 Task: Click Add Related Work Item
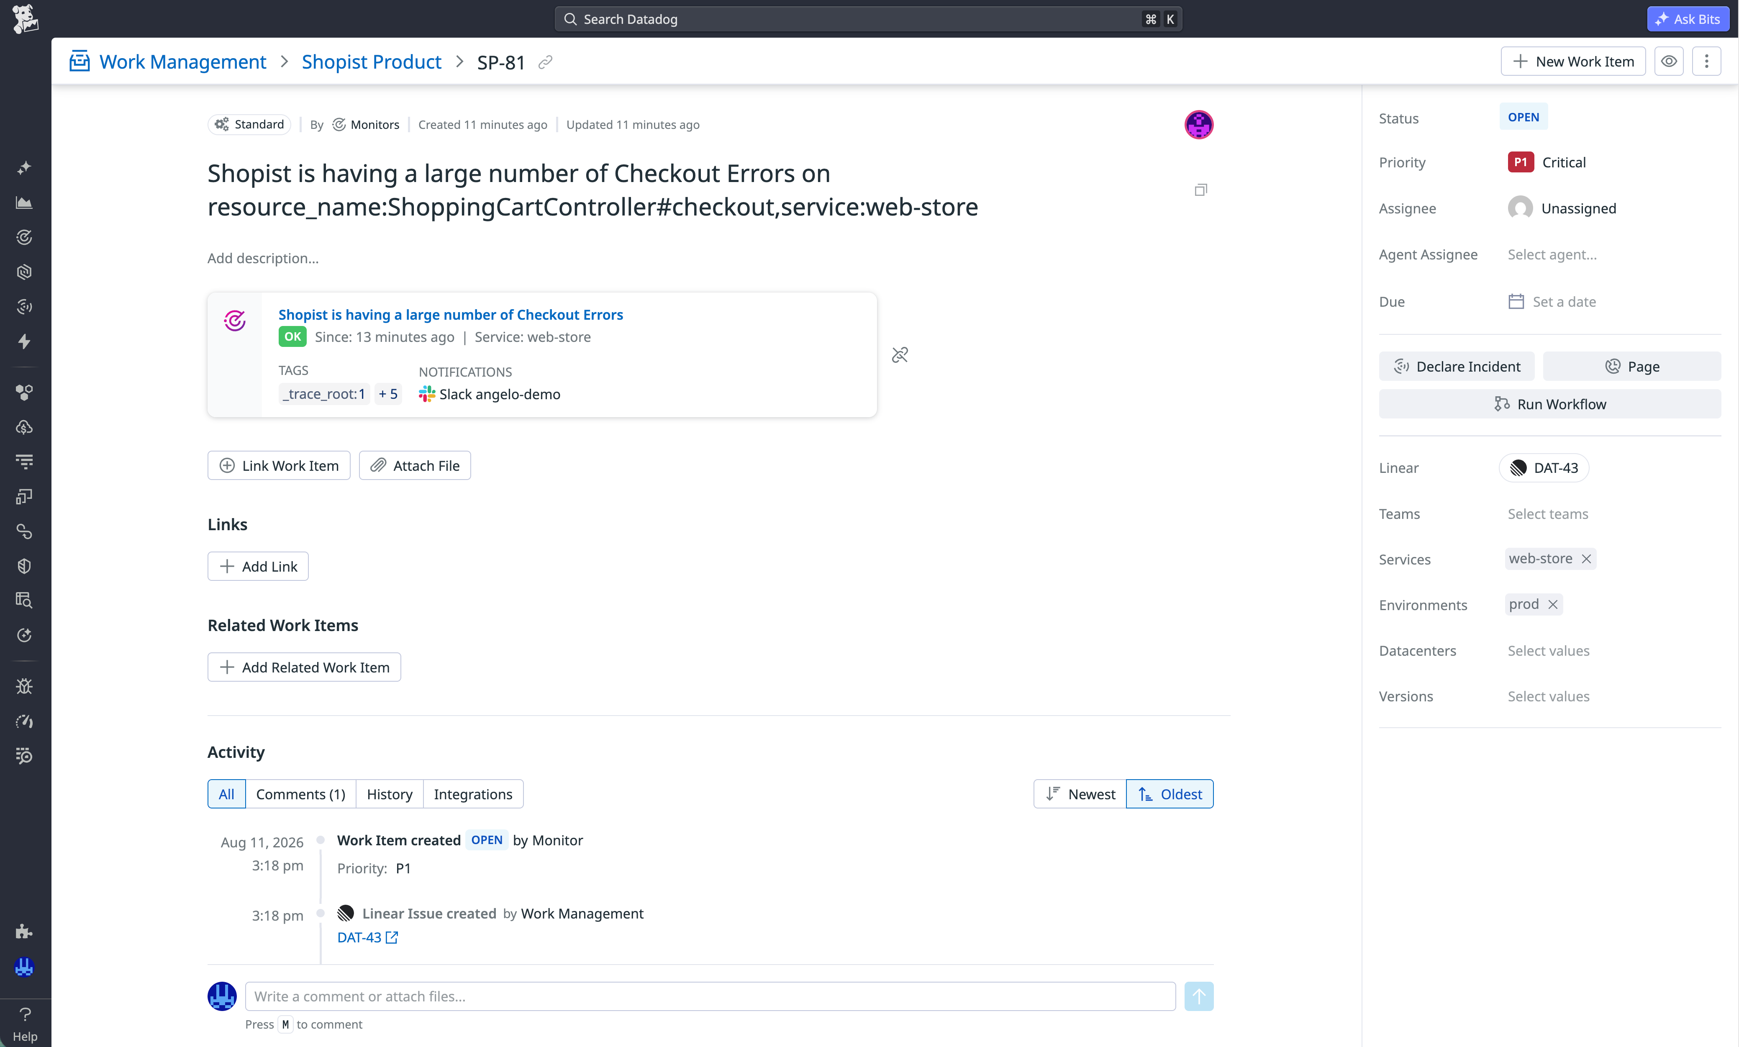(x=304, y=667)
